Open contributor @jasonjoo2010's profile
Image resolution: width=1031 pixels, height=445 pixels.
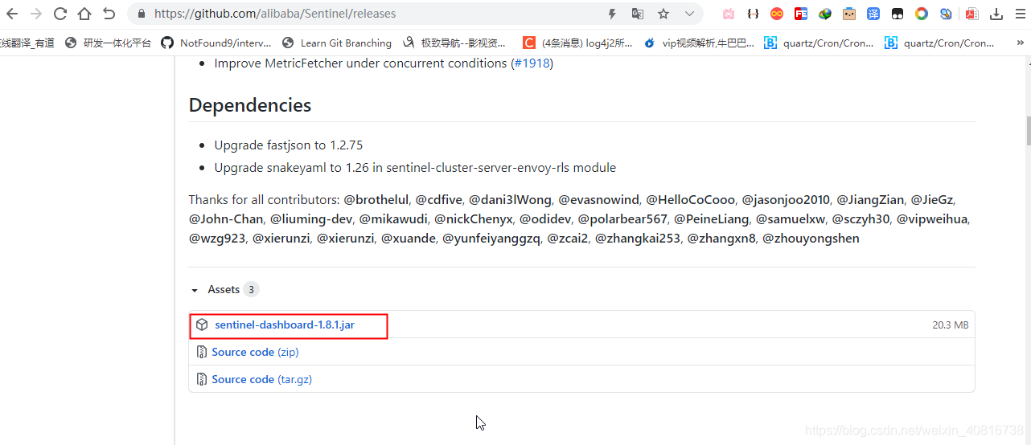(786, 199)
